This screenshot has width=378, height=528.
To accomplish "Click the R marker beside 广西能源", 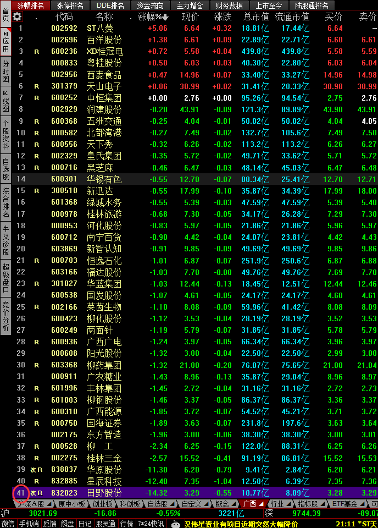I will pos(37,412).
